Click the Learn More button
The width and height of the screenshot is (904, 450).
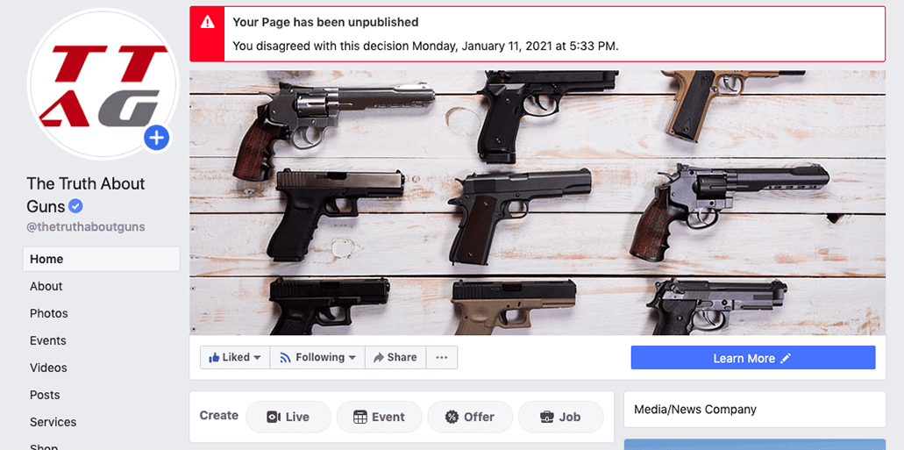753,358
